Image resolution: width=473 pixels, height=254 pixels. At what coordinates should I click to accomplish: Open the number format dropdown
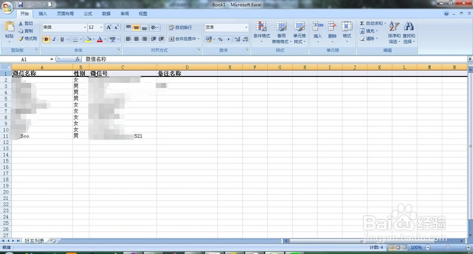(x=246, y=27)
